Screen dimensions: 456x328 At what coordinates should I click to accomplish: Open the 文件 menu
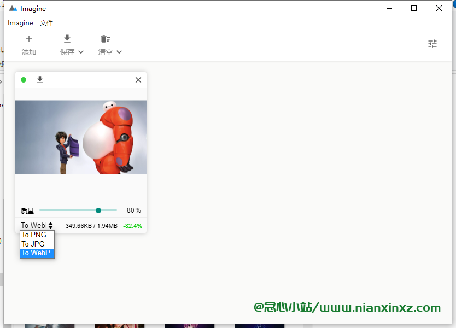point(46,23)
